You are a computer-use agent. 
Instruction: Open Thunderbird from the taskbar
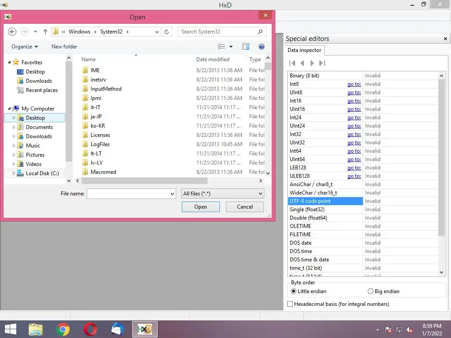[117, 329]
